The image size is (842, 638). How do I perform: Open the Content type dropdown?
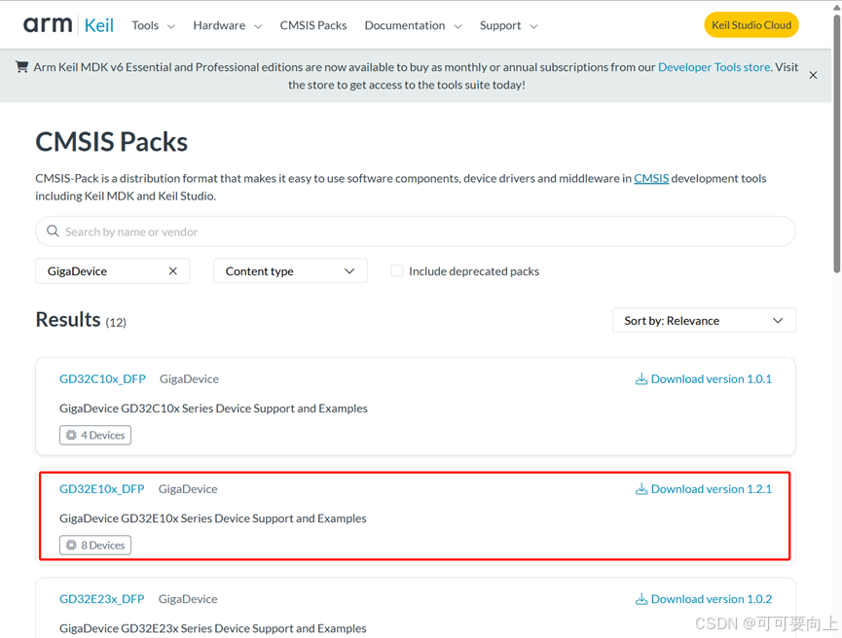[290, 271]
